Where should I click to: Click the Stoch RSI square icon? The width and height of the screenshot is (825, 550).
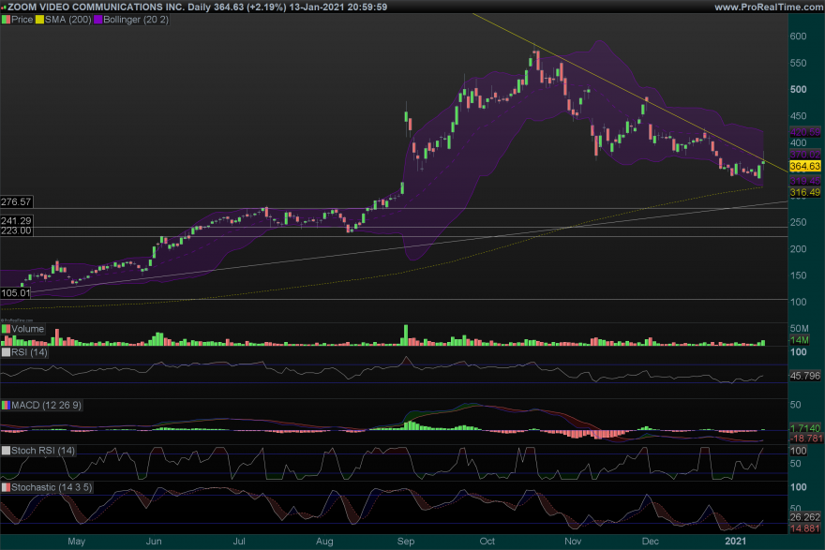pos(6,451)
